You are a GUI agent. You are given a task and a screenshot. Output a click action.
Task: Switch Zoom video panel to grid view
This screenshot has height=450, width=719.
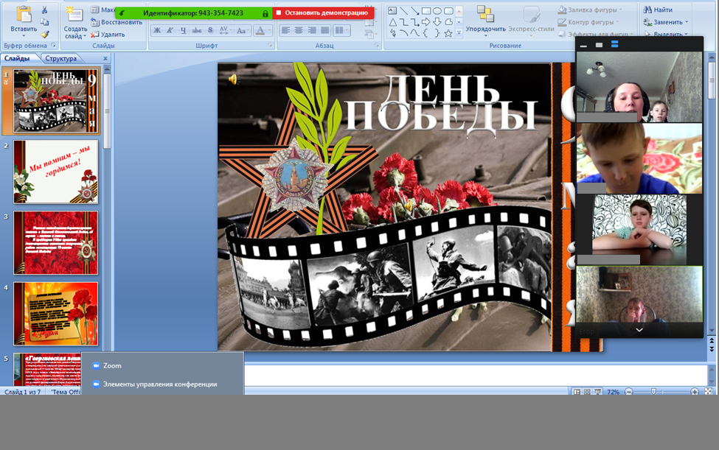pyautogui.click(x=614, y=45)
